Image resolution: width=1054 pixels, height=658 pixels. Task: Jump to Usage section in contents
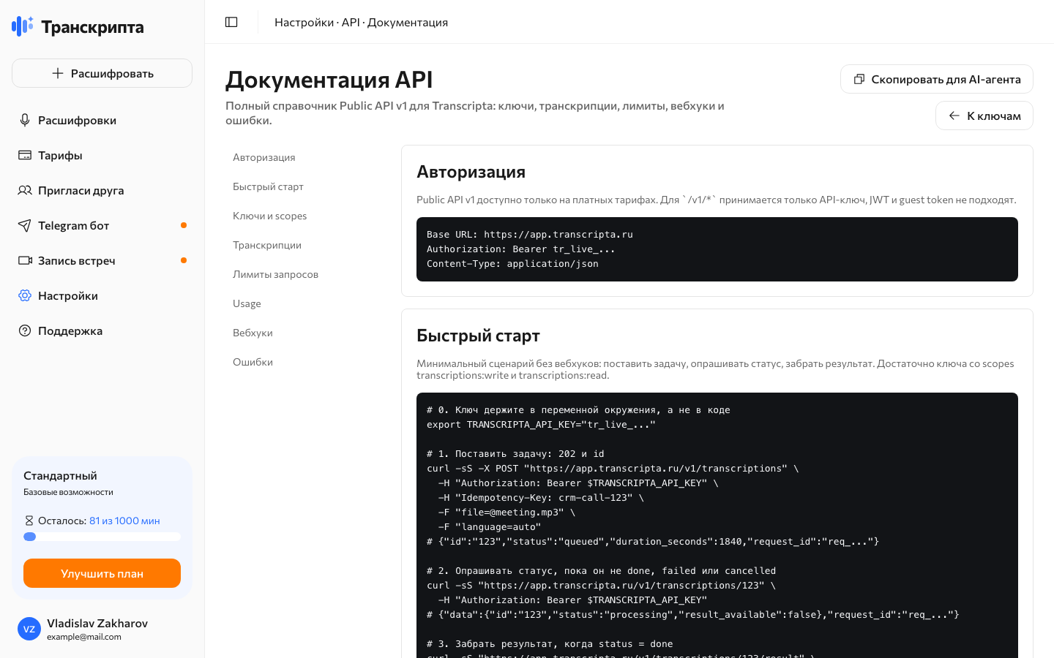tap(247, 303)
